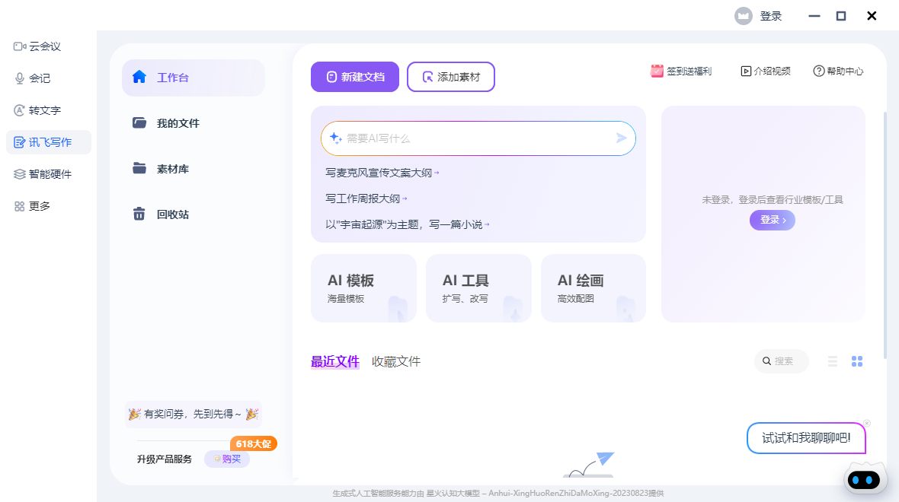Click the purple 登录 button in the template panel
Screen dimensions: 899x502
[x=773, y=220]
